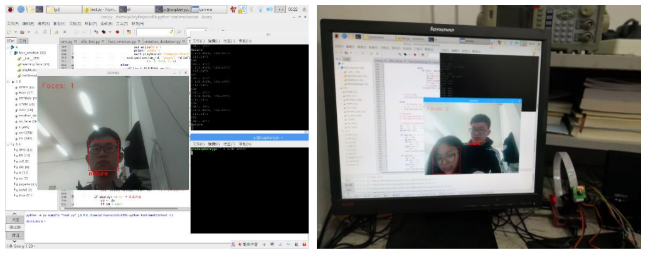The width and height of the screenshot is (648, 255).
Task: Open Geany 工具(T) menu
Action: coord(121,24)
